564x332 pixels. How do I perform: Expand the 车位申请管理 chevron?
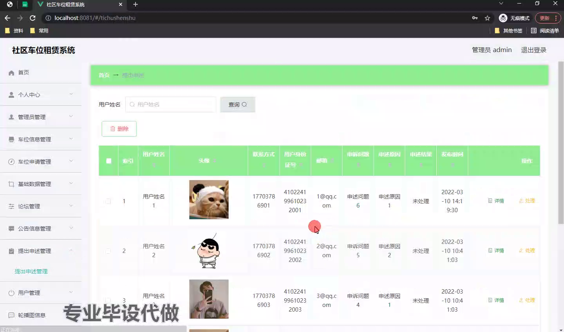71,161
